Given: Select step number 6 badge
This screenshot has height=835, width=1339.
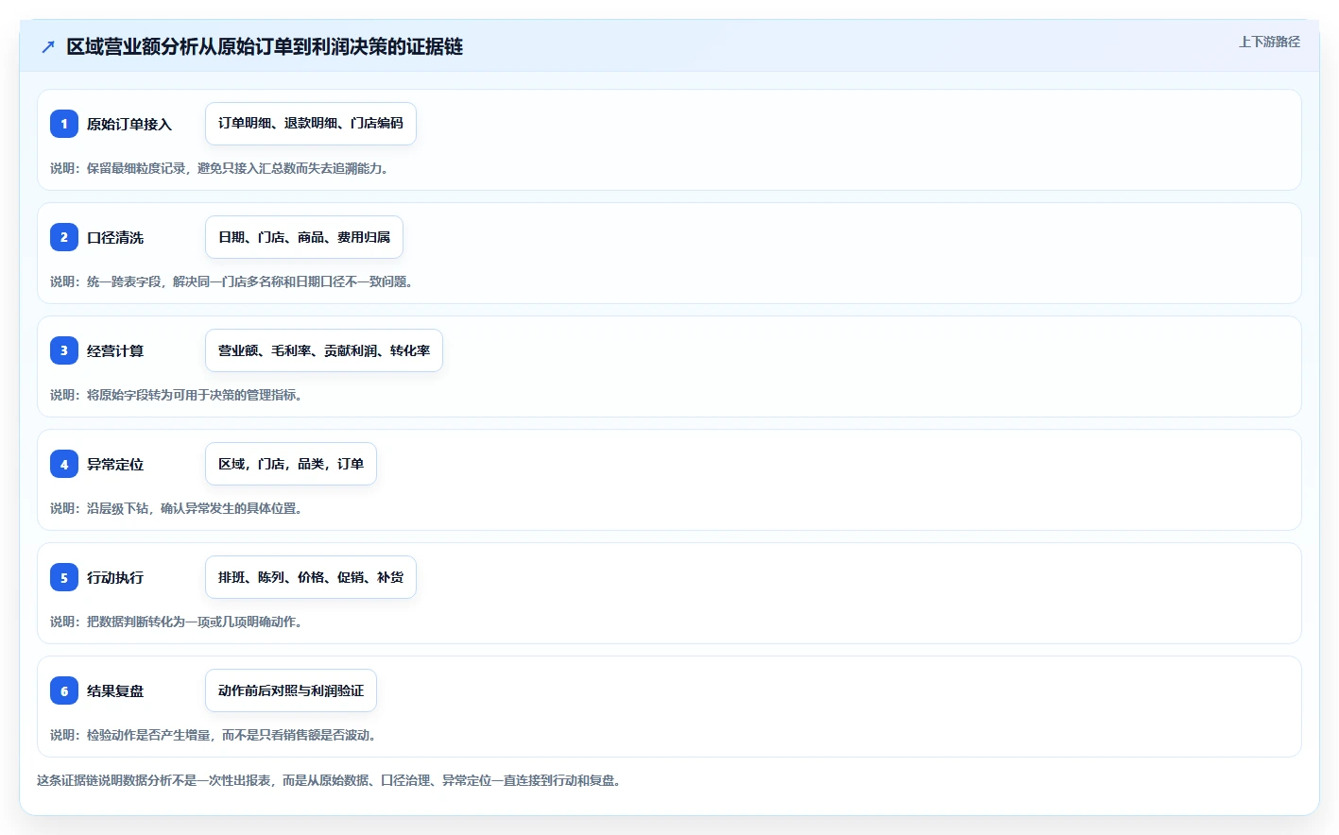Looking at the screenshot, I should click(64, 690).
